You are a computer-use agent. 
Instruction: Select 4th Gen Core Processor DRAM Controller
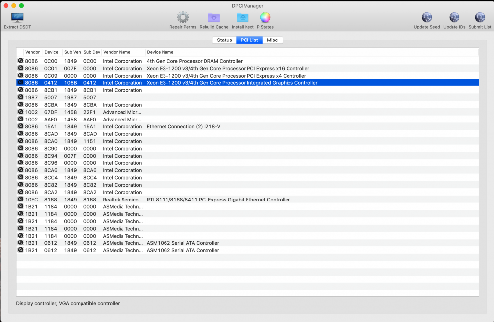(194, 61)
